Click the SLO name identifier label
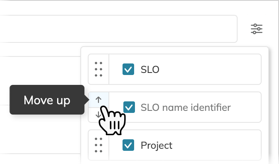This screenshot has height=164, width=279. [185, 107]
